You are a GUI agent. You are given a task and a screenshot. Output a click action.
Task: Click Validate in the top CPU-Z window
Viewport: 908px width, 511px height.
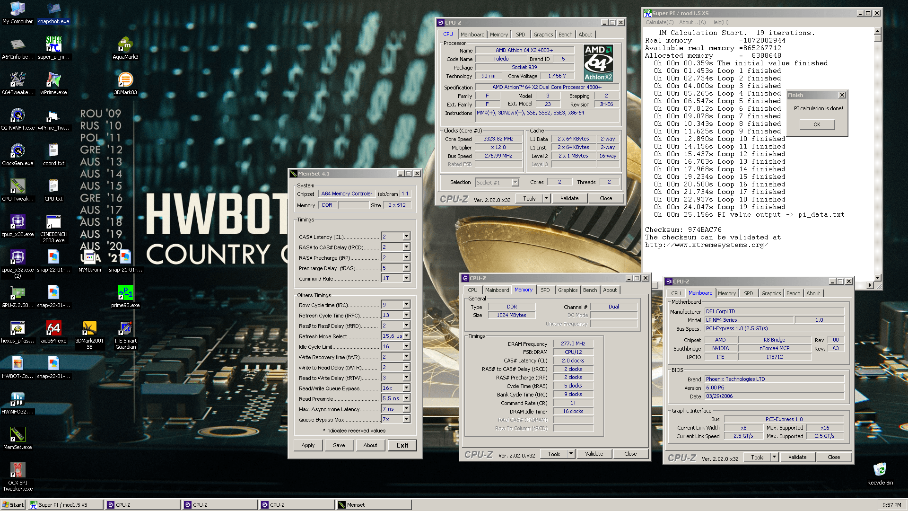click(569, 198)
